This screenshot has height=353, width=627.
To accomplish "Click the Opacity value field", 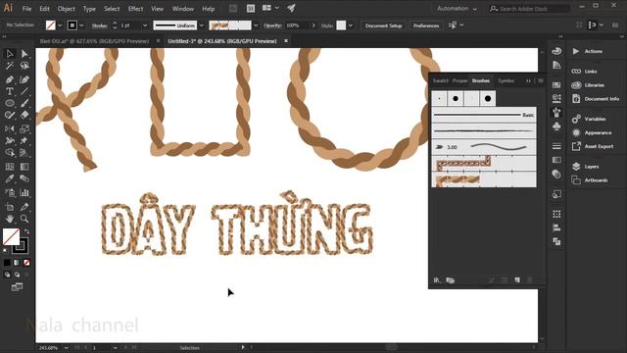I will coord(297,25).
